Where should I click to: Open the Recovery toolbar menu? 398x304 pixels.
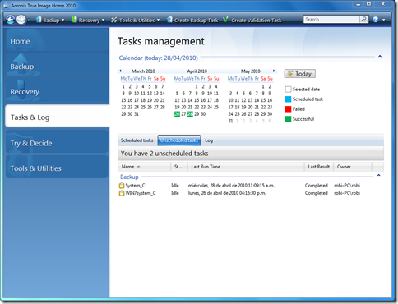pos(88,20)
